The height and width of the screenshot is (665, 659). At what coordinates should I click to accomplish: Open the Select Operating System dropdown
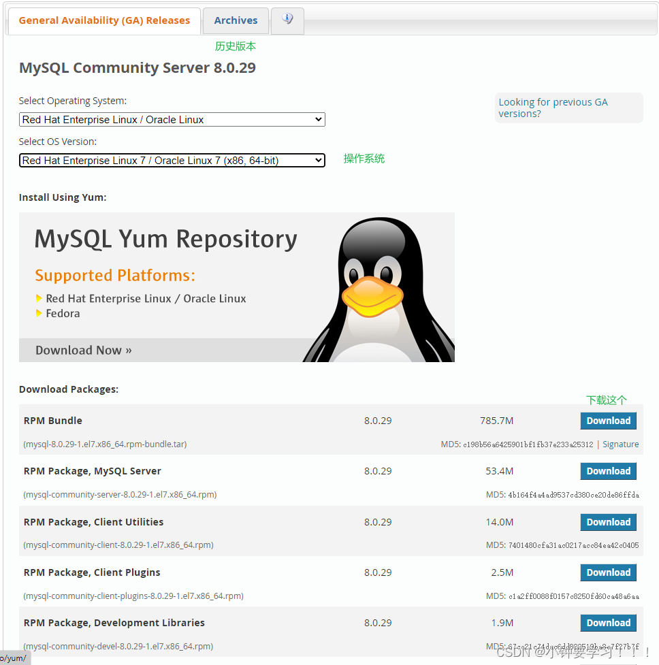coord(172,120)
